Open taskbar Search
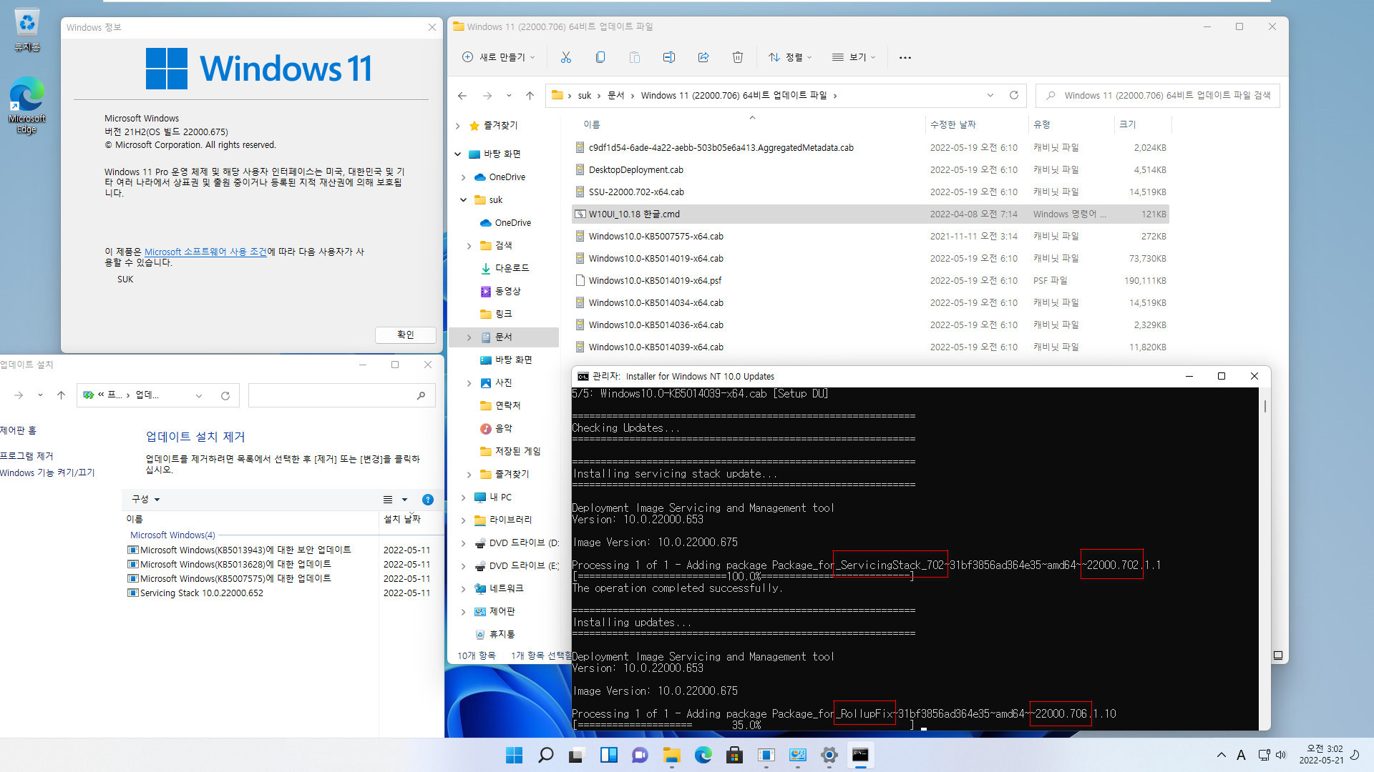Screen dimensions: 1374x772 click(x=545, y=755)
